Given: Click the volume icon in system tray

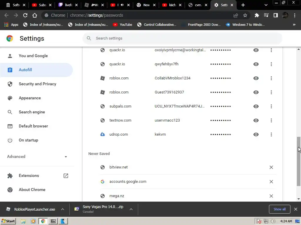Looking at the screenshot, I should (x=273, y=221).
